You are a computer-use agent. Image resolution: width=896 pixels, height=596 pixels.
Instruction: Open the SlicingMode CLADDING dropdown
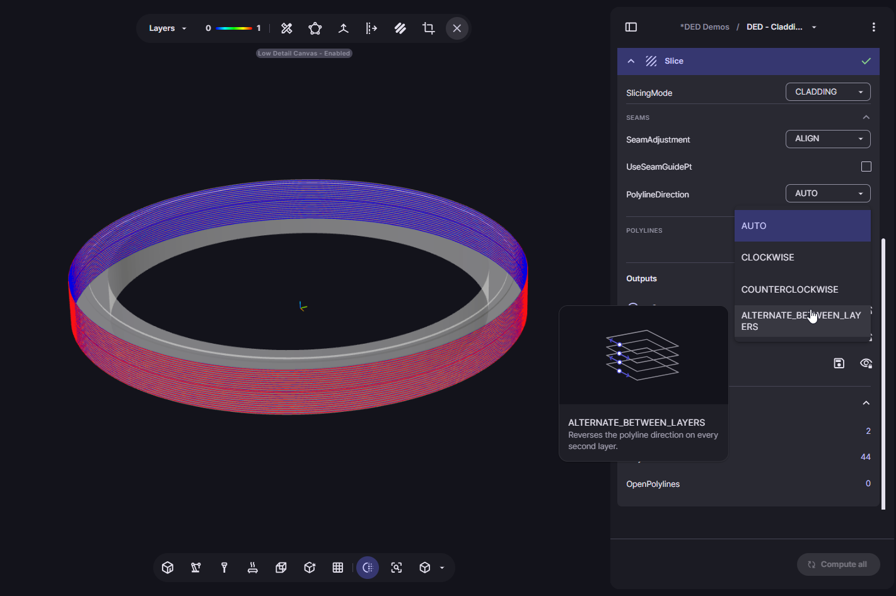point(827,92)
